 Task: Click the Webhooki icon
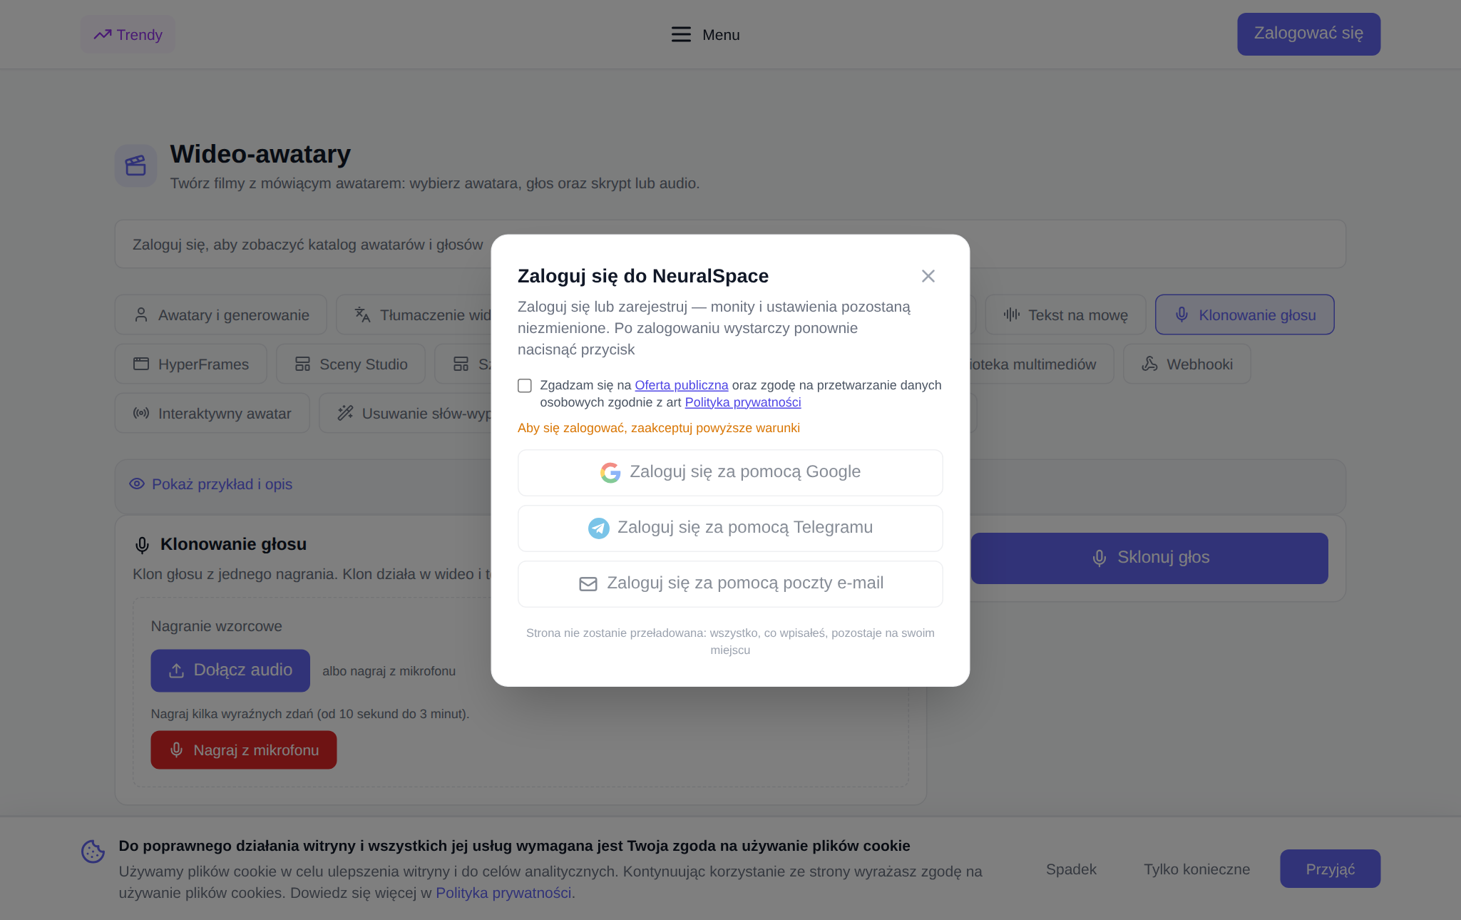1149,364
